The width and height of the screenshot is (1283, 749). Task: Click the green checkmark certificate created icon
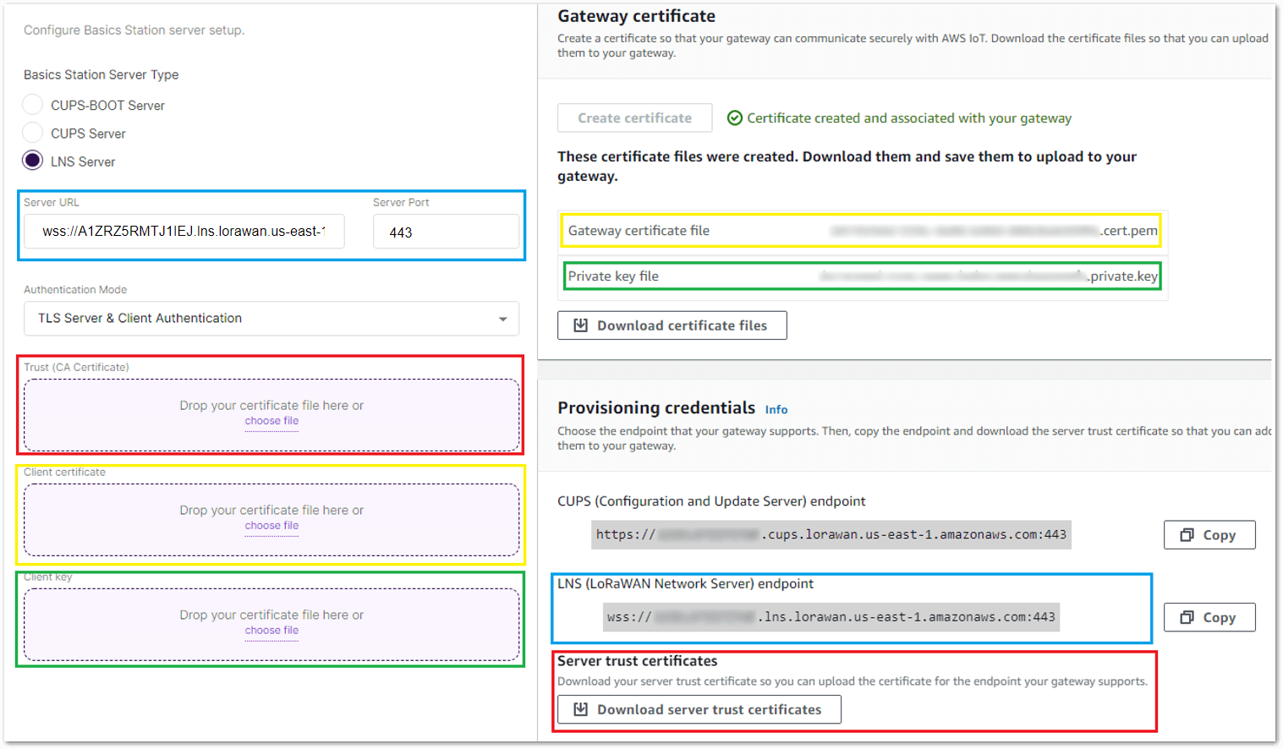tap(735, 118)
